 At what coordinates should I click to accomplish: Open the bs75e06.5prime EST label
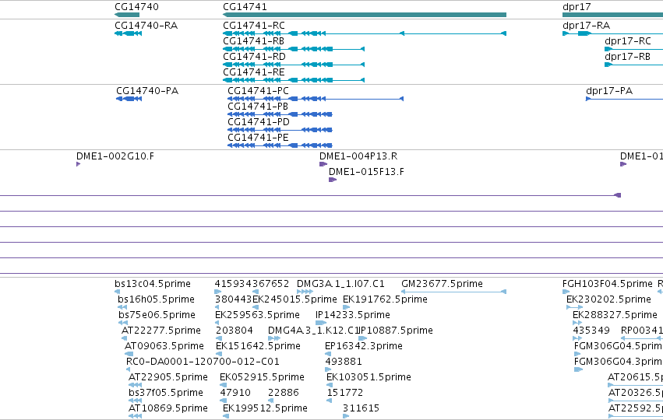(157, 315)
